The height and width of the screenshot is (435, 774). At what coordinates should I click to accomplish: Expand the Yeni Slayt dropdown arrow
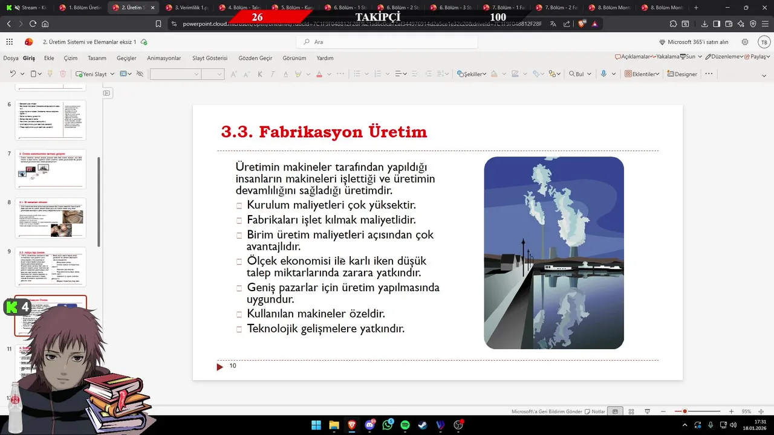112,74
